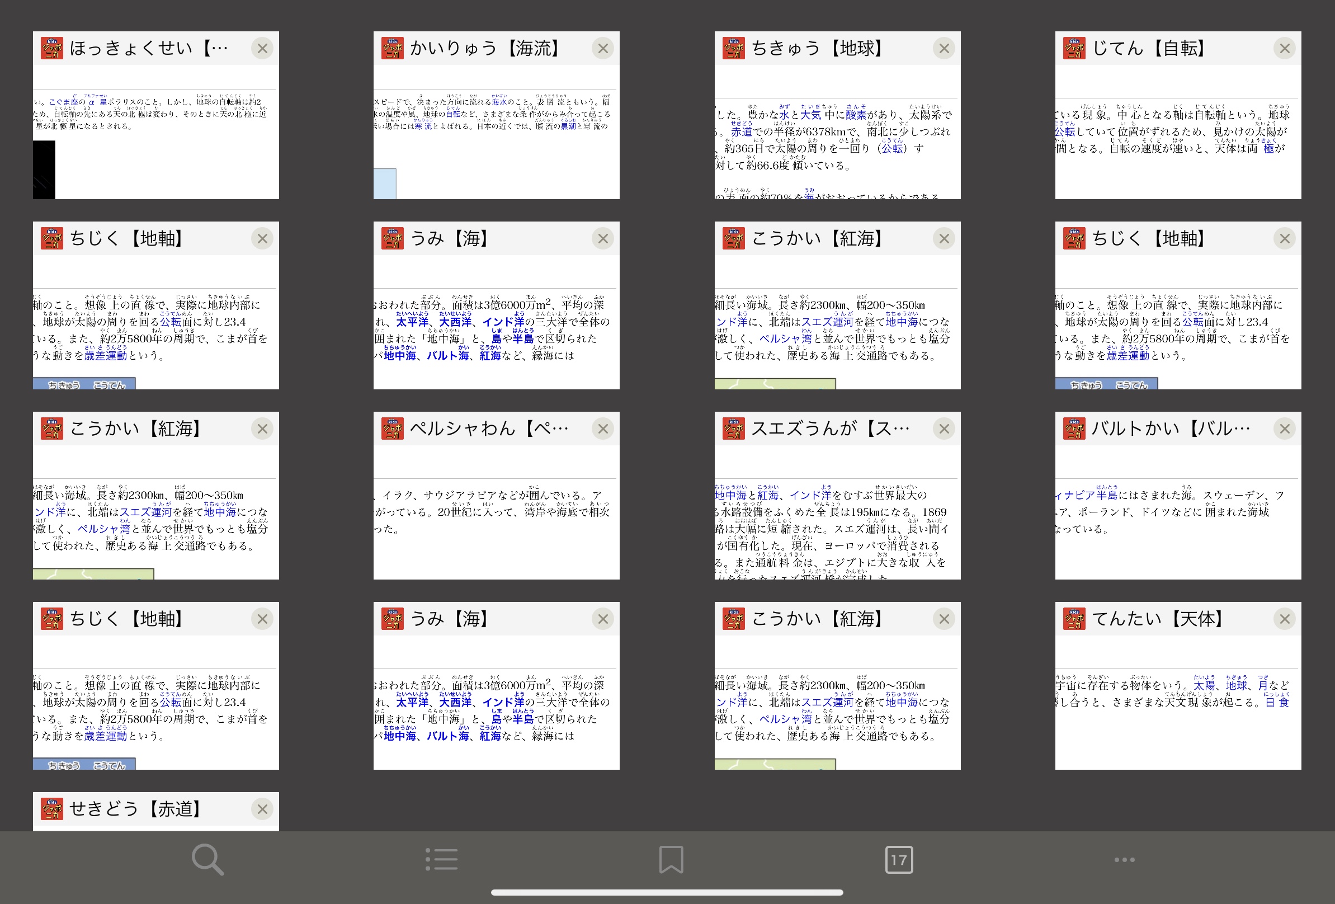Screen dimensions: 1335x904
Task: Close the バルトかい tab
Action: (x=1285, y=429)
